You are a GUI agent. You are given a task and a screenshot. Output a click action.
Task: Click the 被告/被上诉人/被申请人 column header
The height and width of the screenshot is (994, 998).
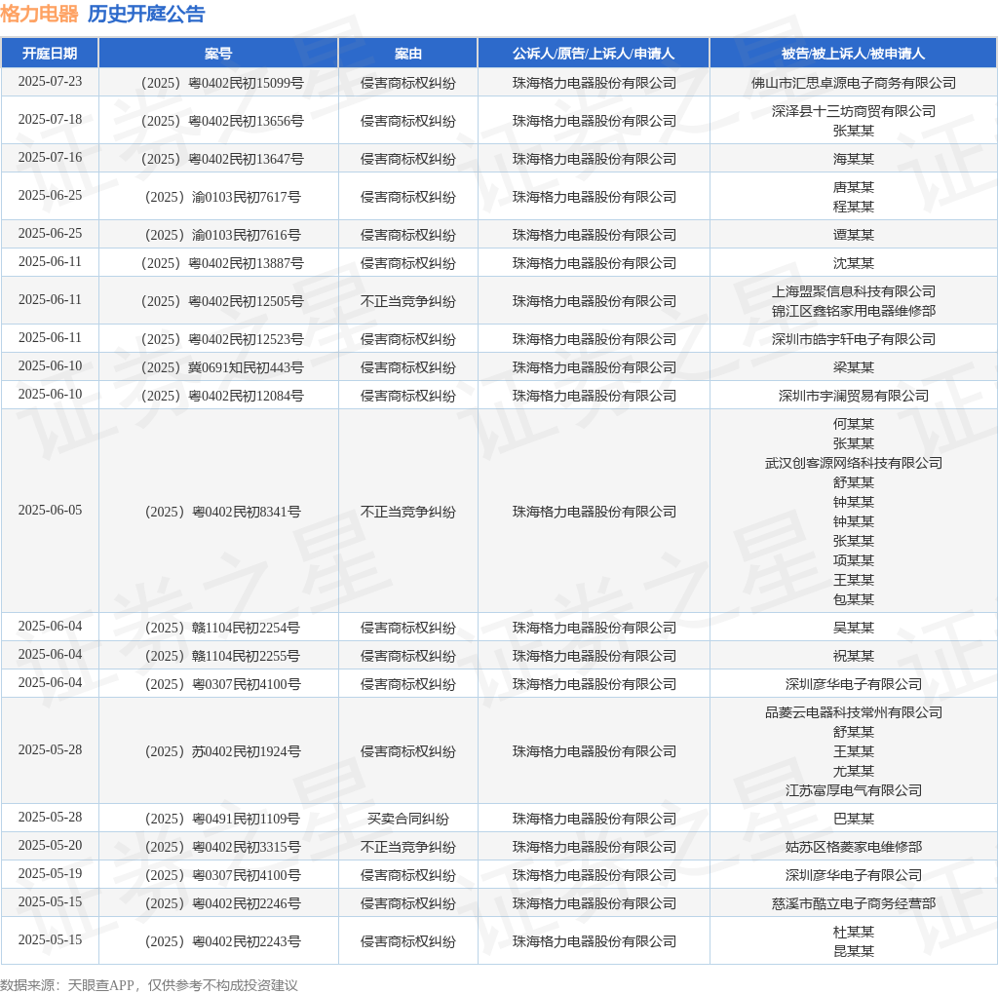coord(853,54)
